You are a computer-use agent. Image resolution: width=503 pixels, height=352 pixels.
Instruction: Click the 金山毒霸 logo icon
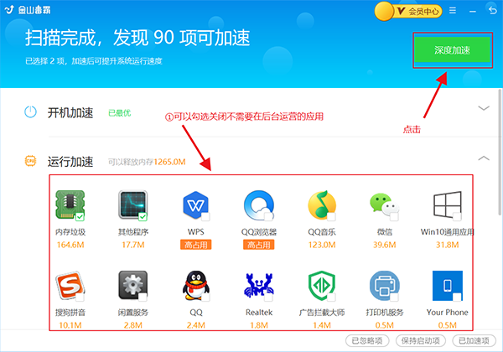[9, 9]
